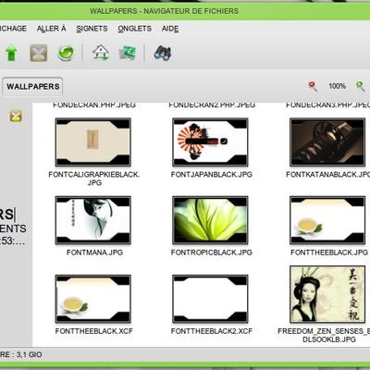Select FONTCALIGRAPKIEBLACK.JPG thumbnail
Viewport: 370px width, 370px height.
(93, 142)
